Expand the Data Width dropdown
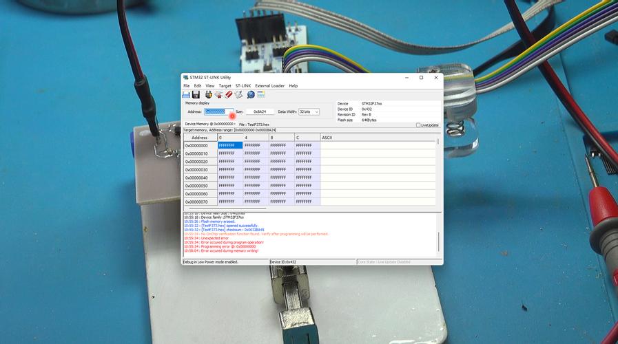 (x=316, y=111)
